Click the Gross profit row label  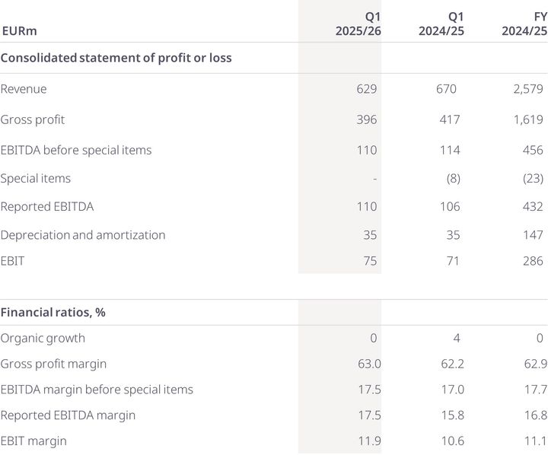click(x=33, y=119)
